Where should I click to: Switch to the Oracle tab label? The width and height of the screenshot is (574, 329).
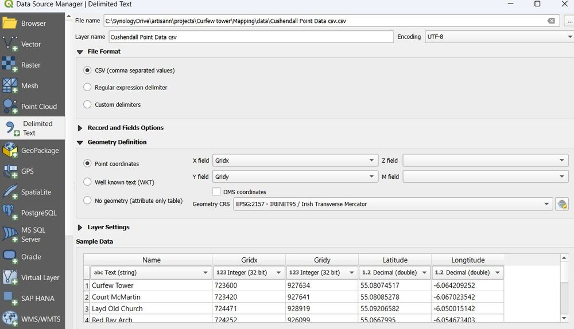31,257
